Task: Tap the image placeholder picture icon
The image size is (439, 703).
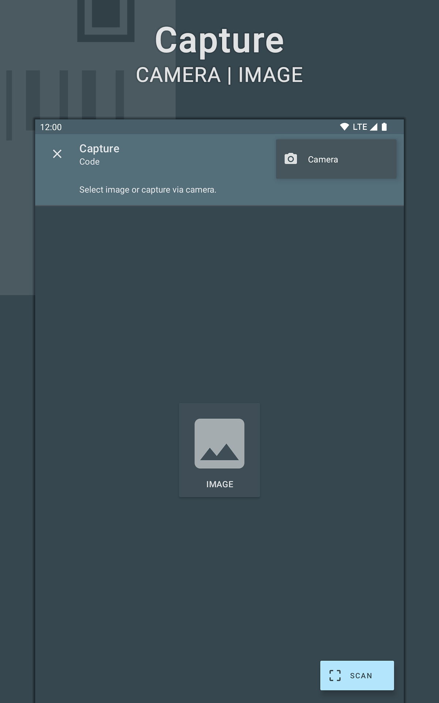Action: point(219,443)
